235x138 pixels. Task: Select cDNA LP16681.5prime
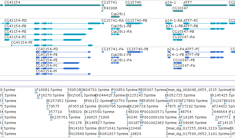click(x=36, y=93)
